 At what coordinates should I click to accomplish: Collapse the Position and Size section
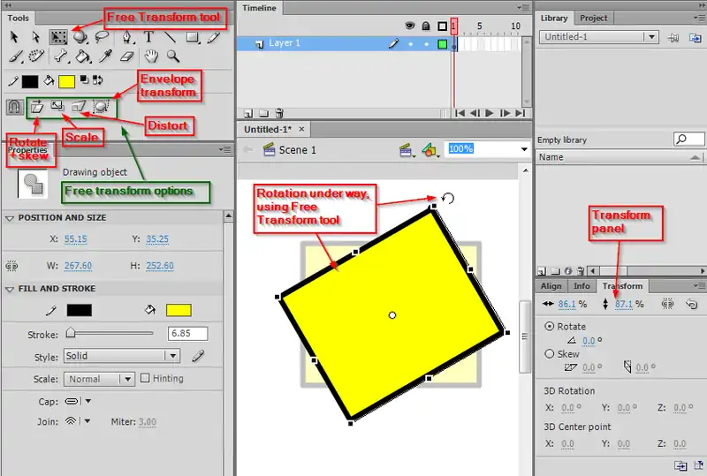click(x=10, y=218)
